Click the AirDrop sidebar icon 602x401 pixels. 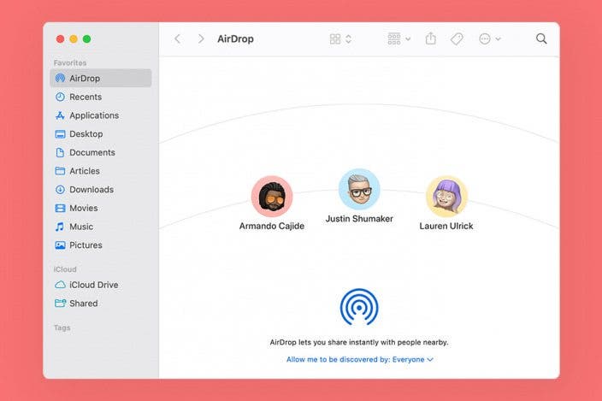click(x=60, y=79)
